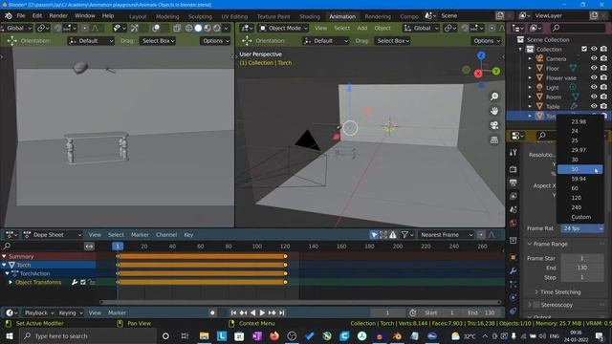
Task: Expand Object Transforms channel group
Action: [x=11, y=282]
